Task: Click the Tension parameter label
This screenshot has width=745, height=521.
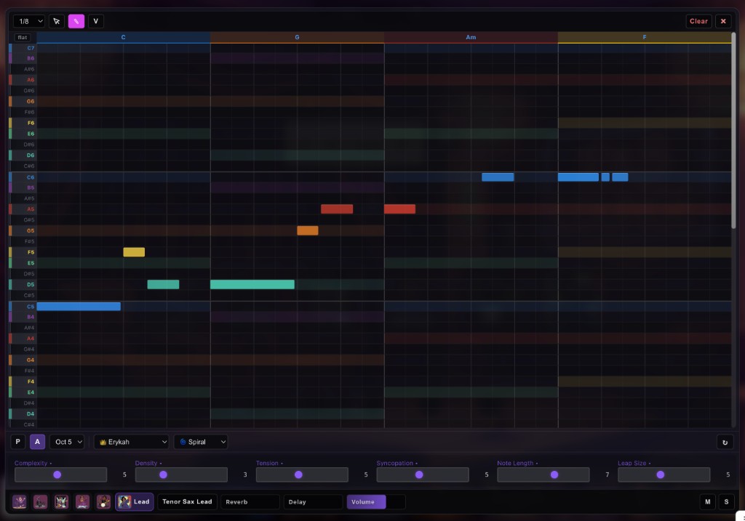Action: point(267,463)
